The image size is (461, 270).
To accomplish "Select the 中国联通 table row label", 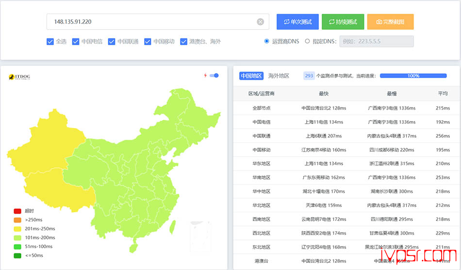I will (262, 136).
